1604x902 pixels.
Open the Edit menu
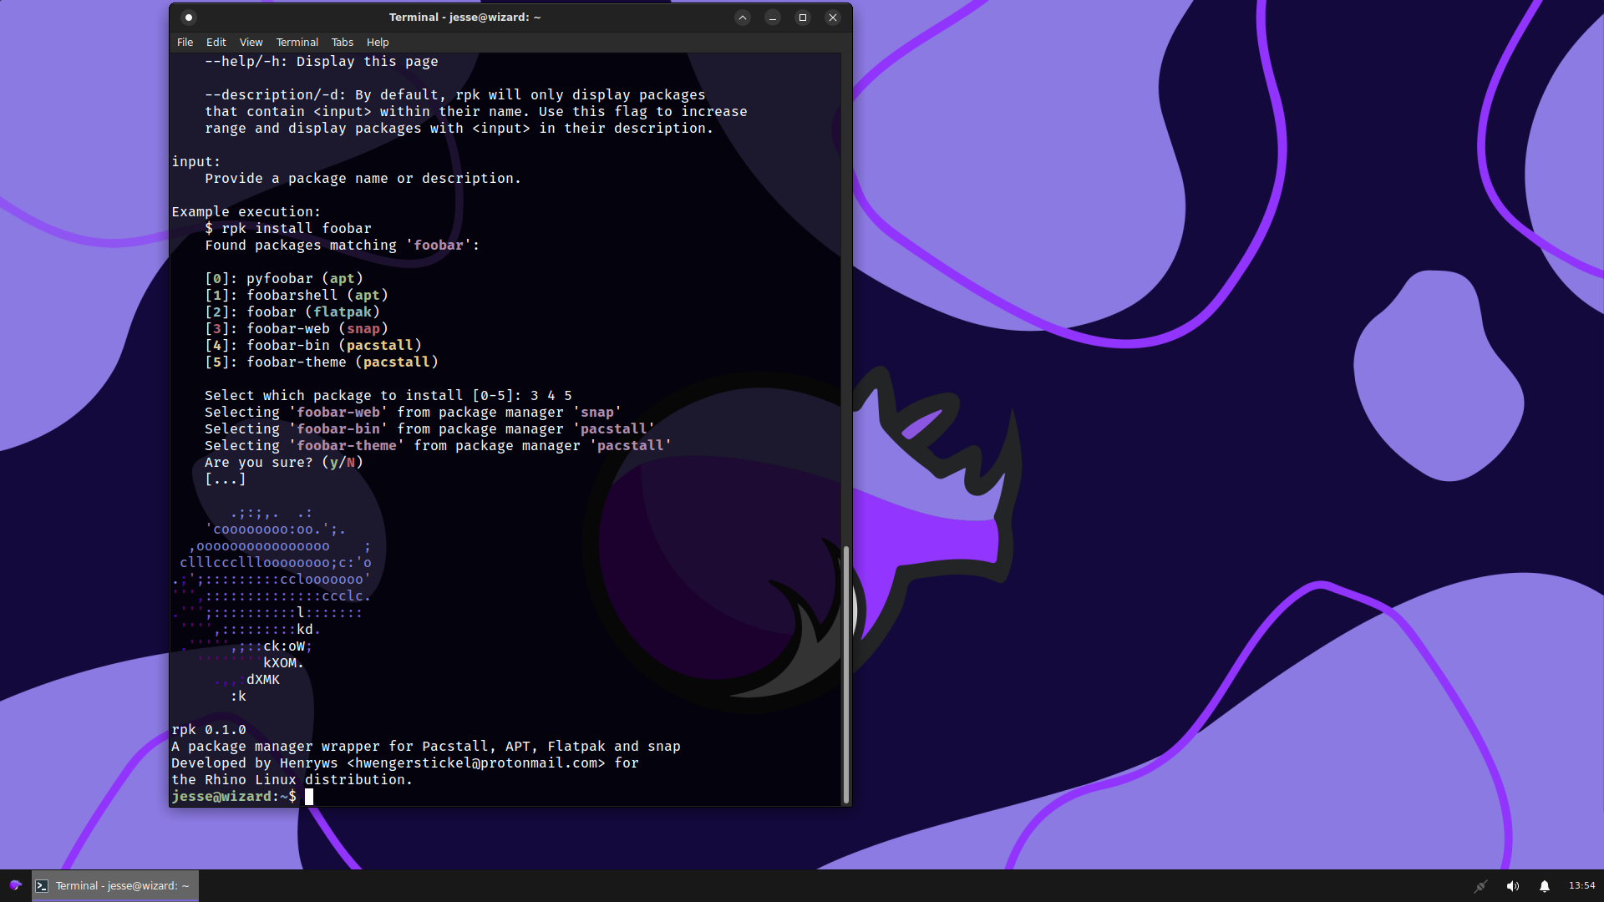(216, 42)
